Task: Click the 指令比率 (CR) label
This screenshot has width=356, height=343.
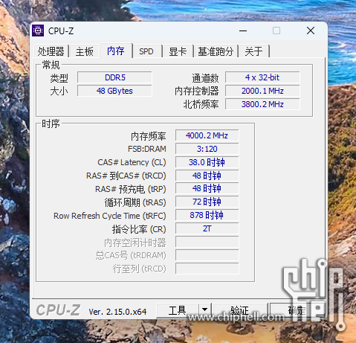Action: 139,229
